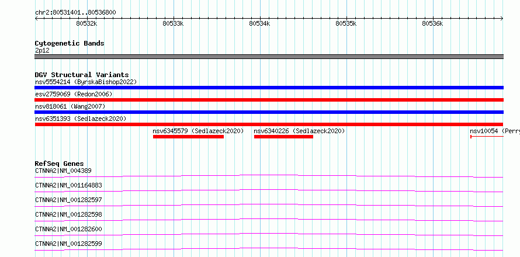The image size is (520, 257).
Task: Open transcript CTNNA2|NM_001282600
Action: pos(68,229)
